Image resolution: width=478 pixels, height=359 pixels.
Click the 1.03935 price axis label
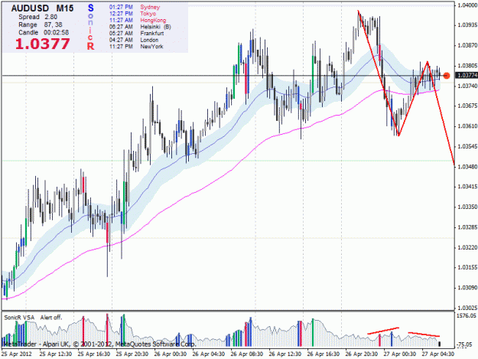[x=467, y=25]
